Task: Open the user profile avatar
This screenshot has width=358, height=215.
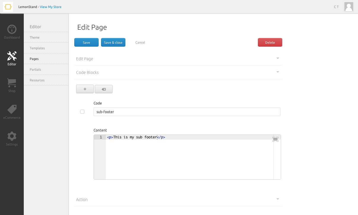Action: pyautogui.click(x=348, y=7)
